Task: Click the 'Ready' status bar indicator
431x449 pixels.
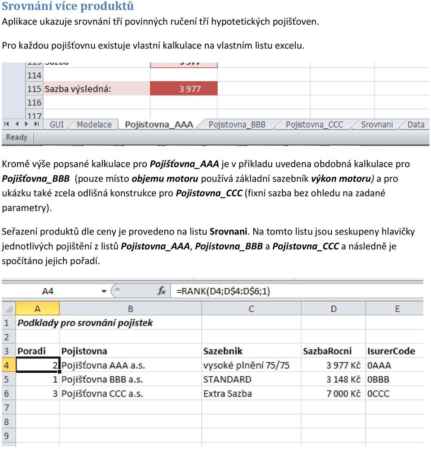Action: click(17, 137)
